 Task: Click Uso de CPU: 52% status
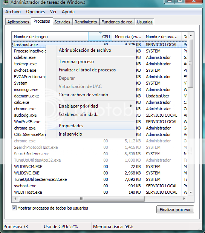pos(61,227)
